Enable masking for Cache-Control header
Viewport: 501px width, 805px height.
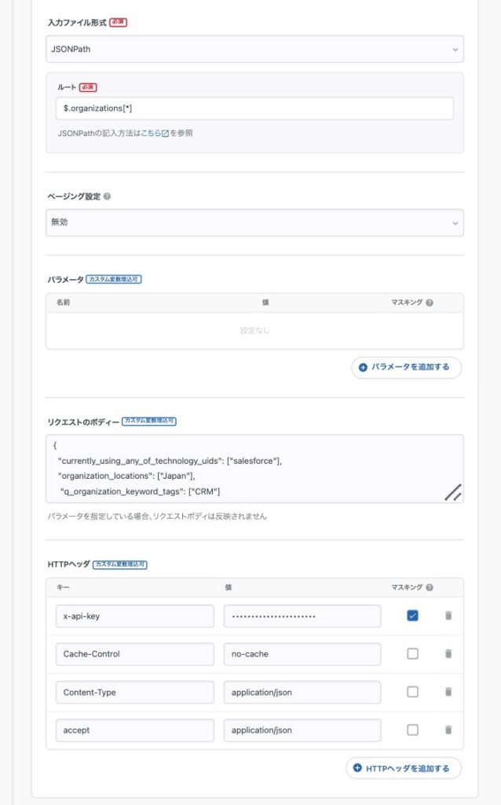tap(412, 653)
